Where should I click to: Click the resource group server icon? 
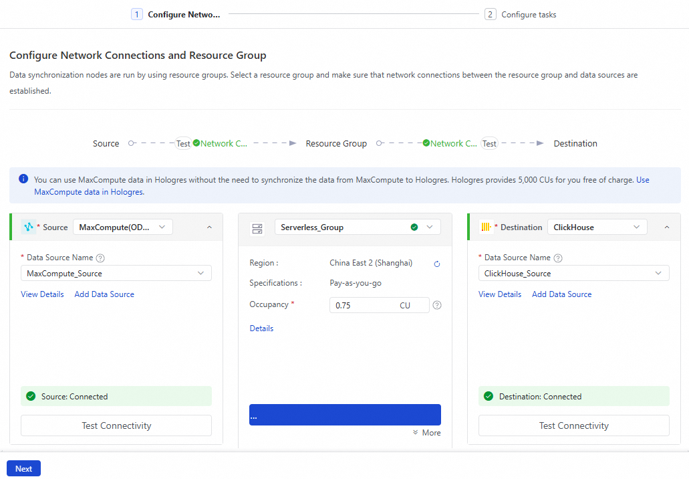coord(257,227)
